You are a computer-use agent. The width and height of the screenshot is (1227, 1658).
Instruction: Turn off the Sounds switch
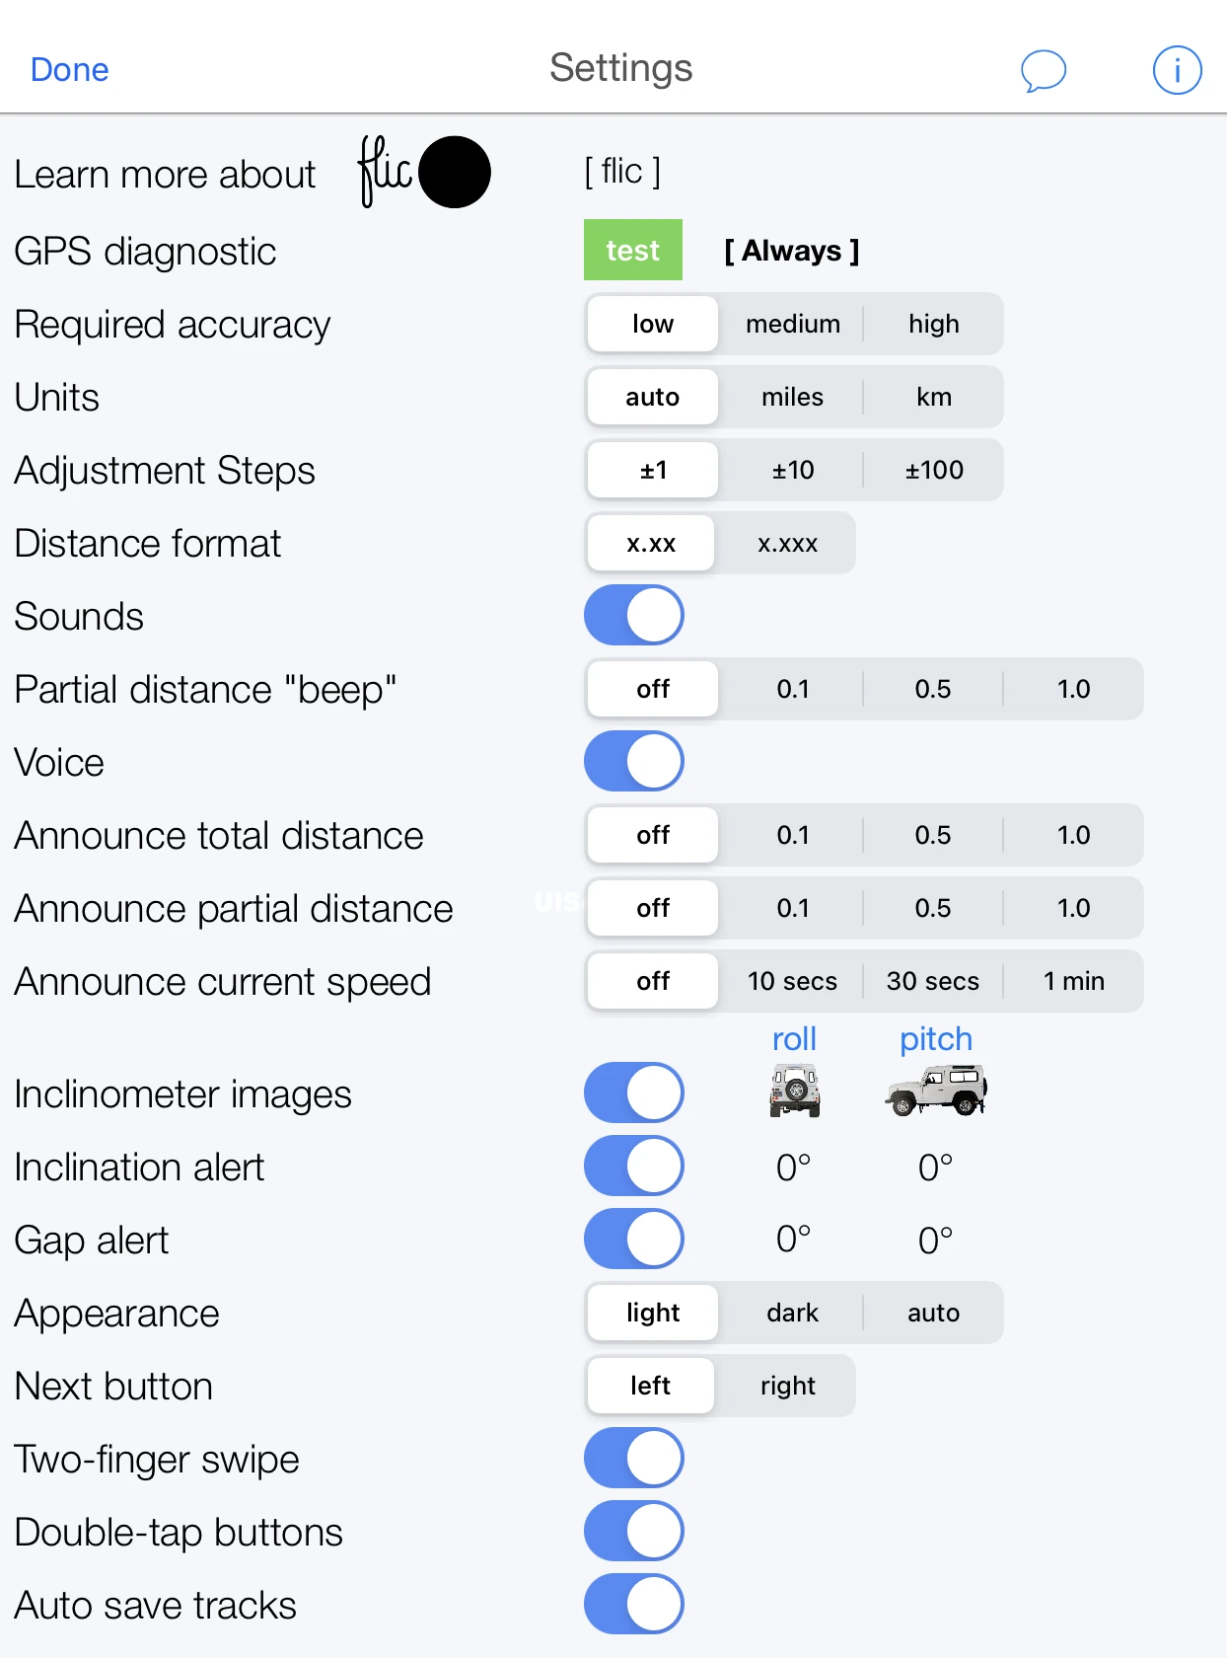coord(633,615)
